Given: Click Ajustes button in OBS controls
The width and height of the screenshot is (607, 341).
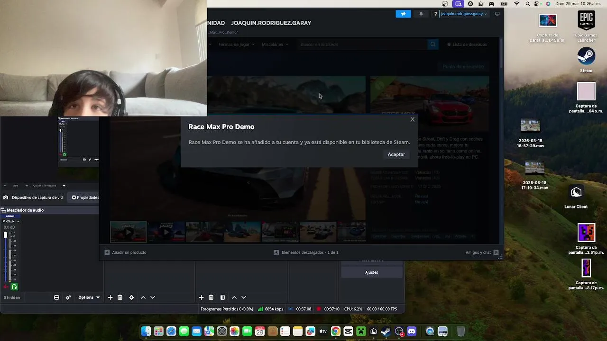Looking at the screenshot, I should 372,272.
